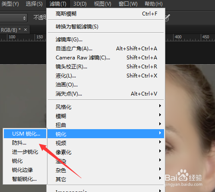
Task: Open the 帮助(H) menu
Action: [x=153, y=4]
